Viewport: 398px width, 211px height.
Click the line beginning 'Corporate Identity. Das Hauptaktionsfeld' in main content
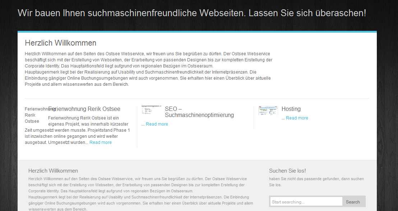[119, 66]
